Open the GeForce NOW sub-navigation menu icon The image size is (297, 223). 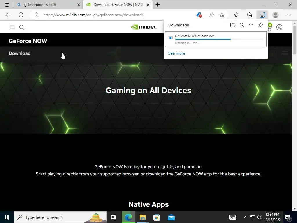click(x=285, y=53)
